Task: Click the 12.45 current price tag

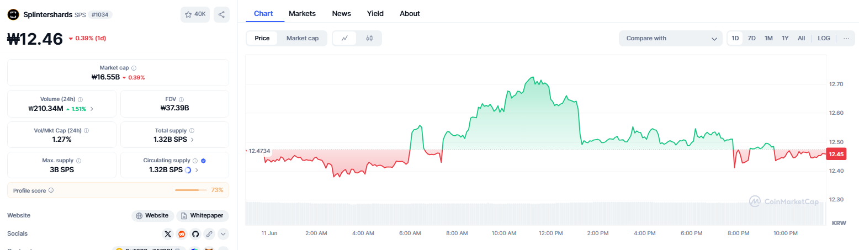Action: coord(836,154)
